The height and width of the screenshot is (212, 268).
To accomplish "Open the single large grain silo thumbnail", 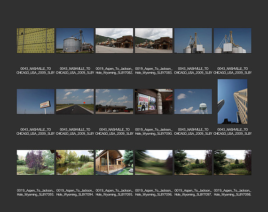I will point(75,41).
